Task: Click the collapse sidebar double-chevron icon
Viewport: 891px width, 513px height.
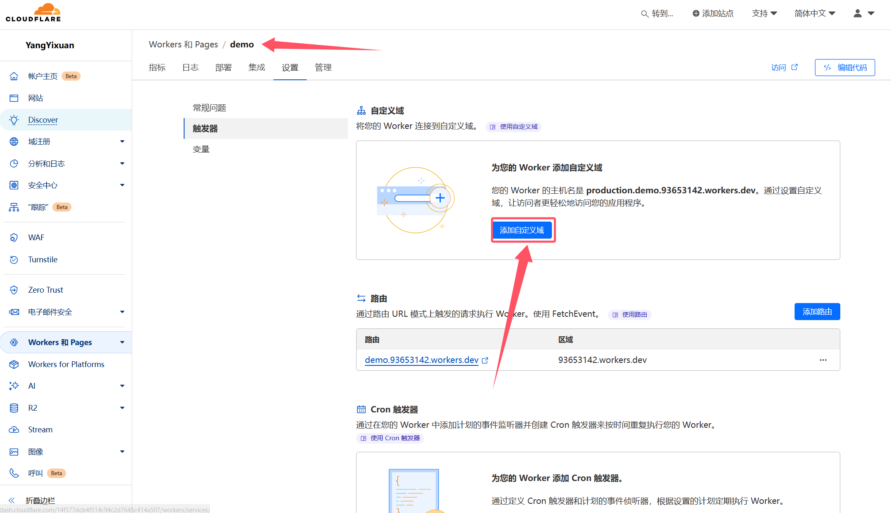Action: (12, 501)
